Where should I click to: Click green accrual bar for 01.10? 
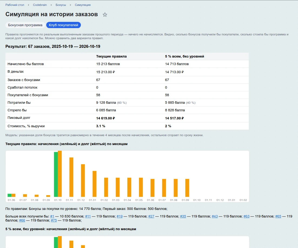56,174
